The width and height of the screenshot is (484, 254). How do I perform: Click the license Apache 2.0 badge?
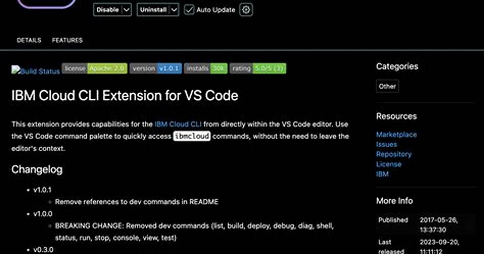pyautogui.click(x=94, y=68)
